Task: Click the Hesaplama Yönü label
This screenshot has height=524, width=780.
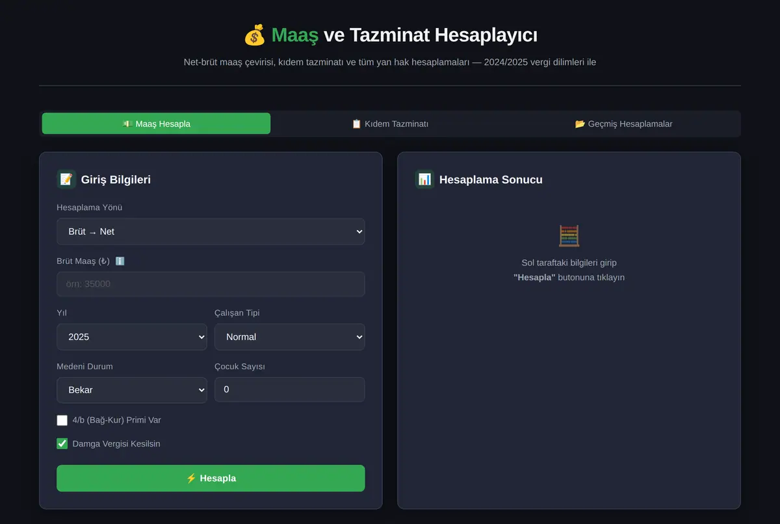Action: point(90,207)
